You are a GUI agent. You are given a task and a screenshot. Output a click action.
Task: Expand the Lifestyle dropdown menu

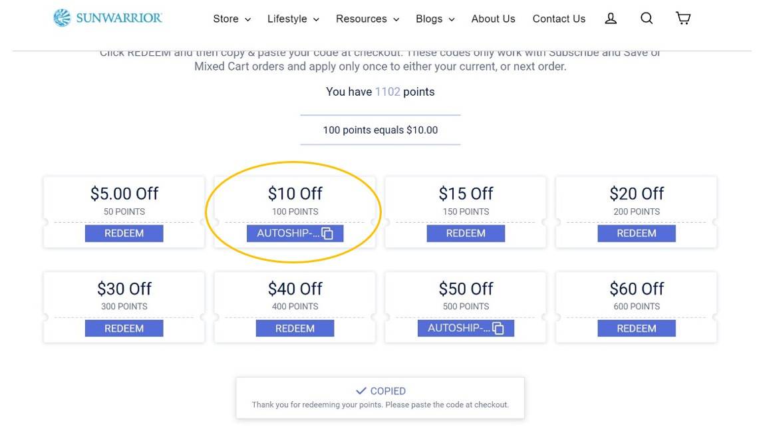tap(293, 19)
